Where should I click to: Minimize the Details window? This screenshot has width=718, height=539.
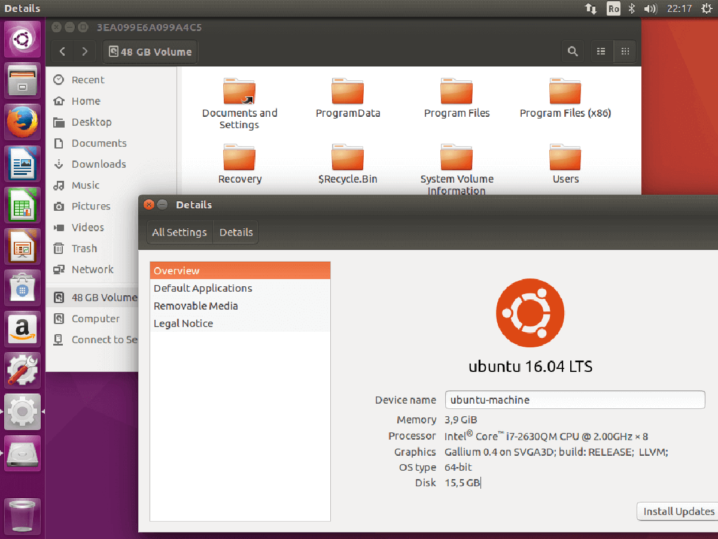(162, 205)
